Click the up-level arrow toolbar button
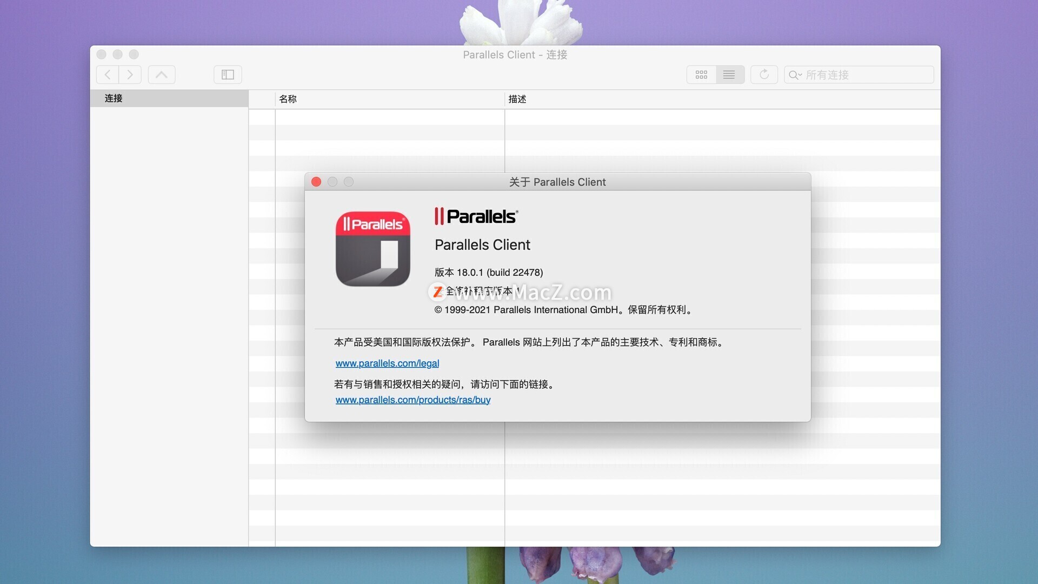 click(x=162, y=75)
